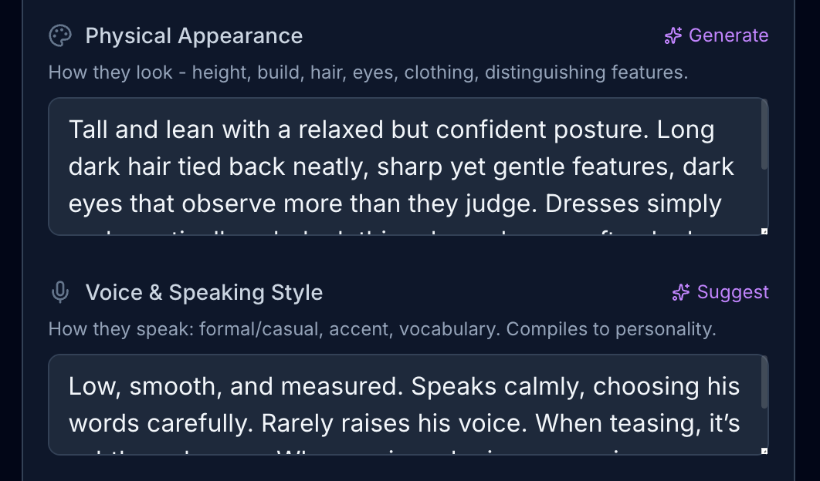
Task: Generate a physical appearance description
Action: (717, 36)
